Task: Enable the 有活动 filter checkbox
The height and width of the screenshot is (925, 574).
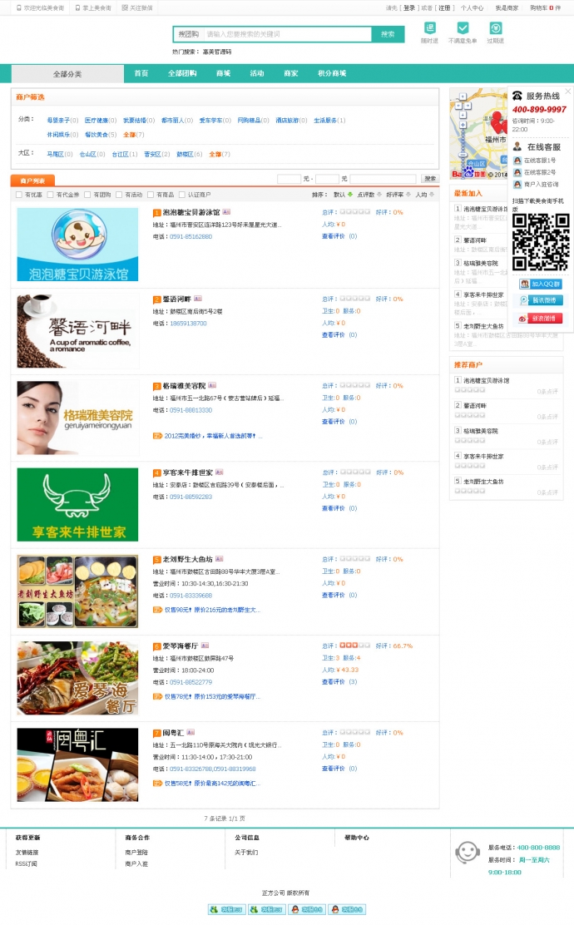Action: [119, 195]
